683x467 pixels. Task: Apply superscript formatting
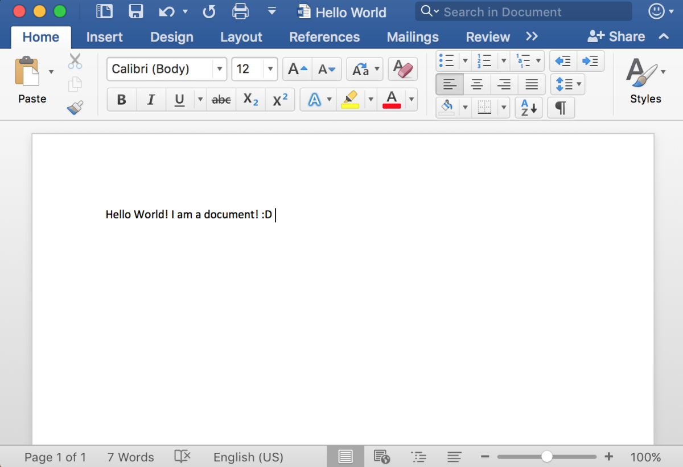[279, 99]
